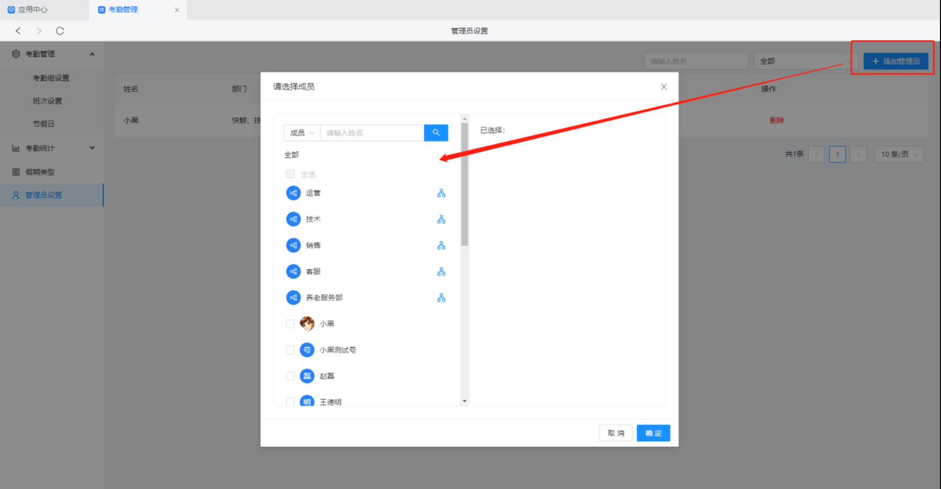Image resolution: width=941 pixels, height=489 pixels.
Task: Open the 10 条/页 page size dropdown
Action: [899, 155]
